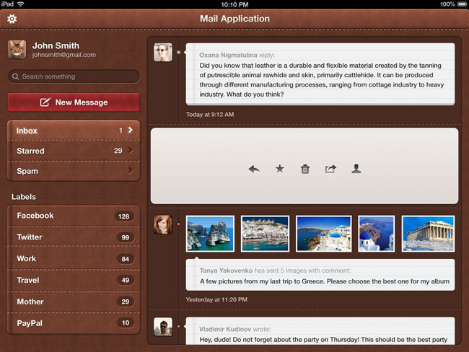Open Oxana Nigmatulina's avatar
The height and width of the screenshot is (352, 469).
click(x=163, y=52)
